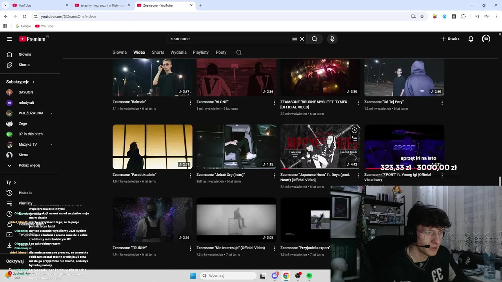Open the account avatar menu
The height and width of the screenshot is (282, 502).
point(486,39)
